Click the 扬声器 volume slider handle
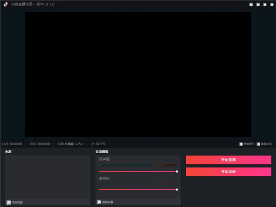This screenshot has width=276, height=207. tap(177, 171)
